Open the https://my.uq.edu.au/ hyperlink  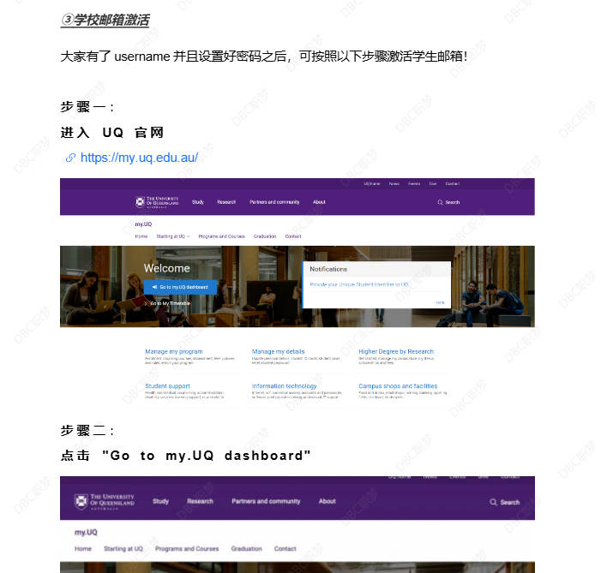point(139,158)
